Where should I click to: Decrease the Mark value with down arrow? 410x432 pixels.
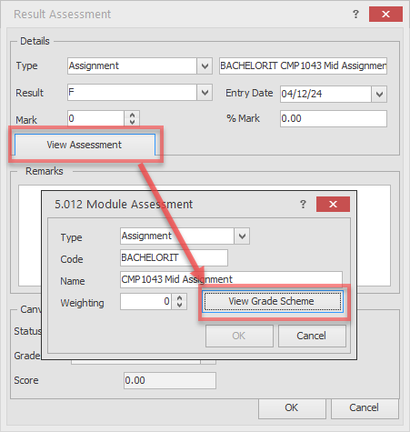[x=132, y=122]
